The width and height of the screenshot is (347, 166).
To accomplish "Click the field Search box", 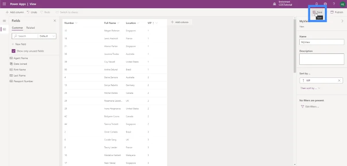I will point(25,36).
